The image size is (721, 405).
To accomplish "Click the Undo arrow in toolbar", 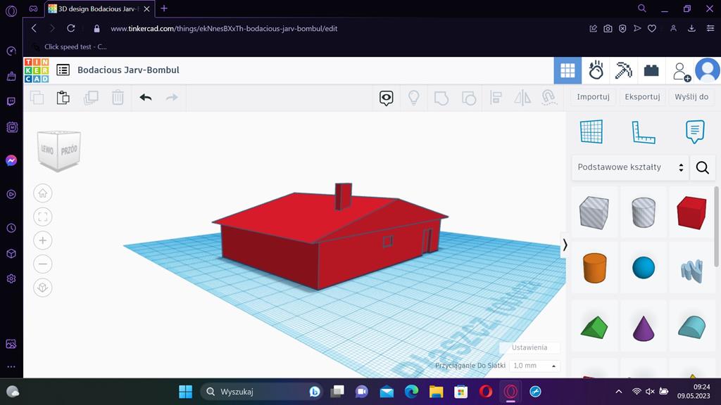I will 146,98.
